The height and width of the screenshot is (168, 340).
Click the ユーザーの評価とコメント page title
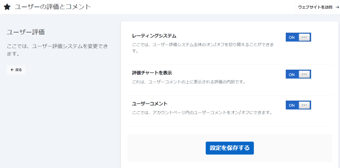52,7
